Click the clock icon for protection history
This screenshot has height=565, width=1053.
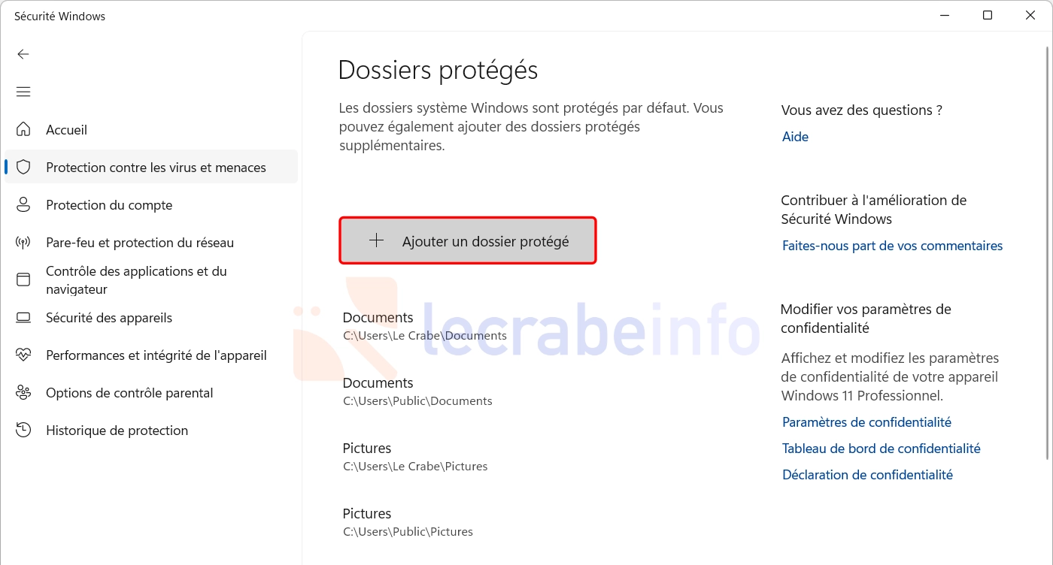23,430
